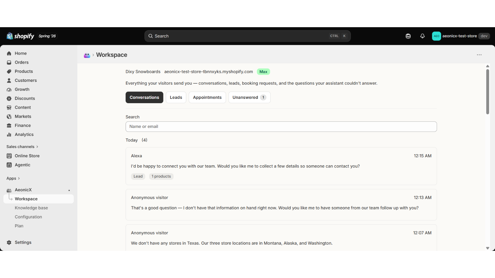Click the scrollbar up arrow

pos(488,66)
